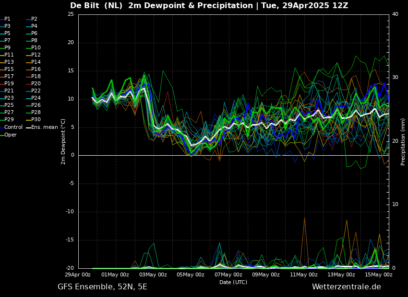Click the '13May 00z' date label
Screen dimensions: 408x297
[x=341, y=274]
